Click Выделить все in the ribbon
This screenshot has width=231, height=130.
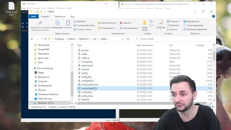[x=191, y=21]
